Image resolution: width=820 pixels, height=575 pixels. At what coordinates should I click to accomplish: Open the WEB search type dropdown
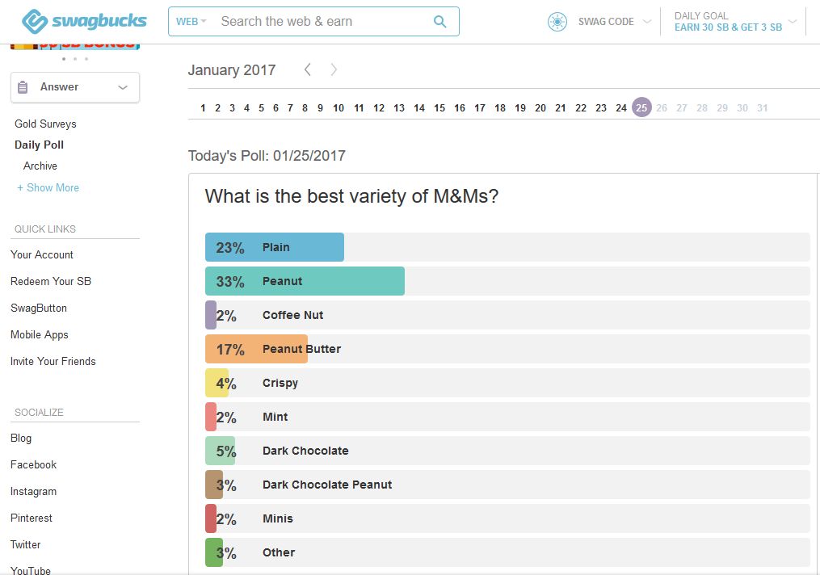point(191,21)
